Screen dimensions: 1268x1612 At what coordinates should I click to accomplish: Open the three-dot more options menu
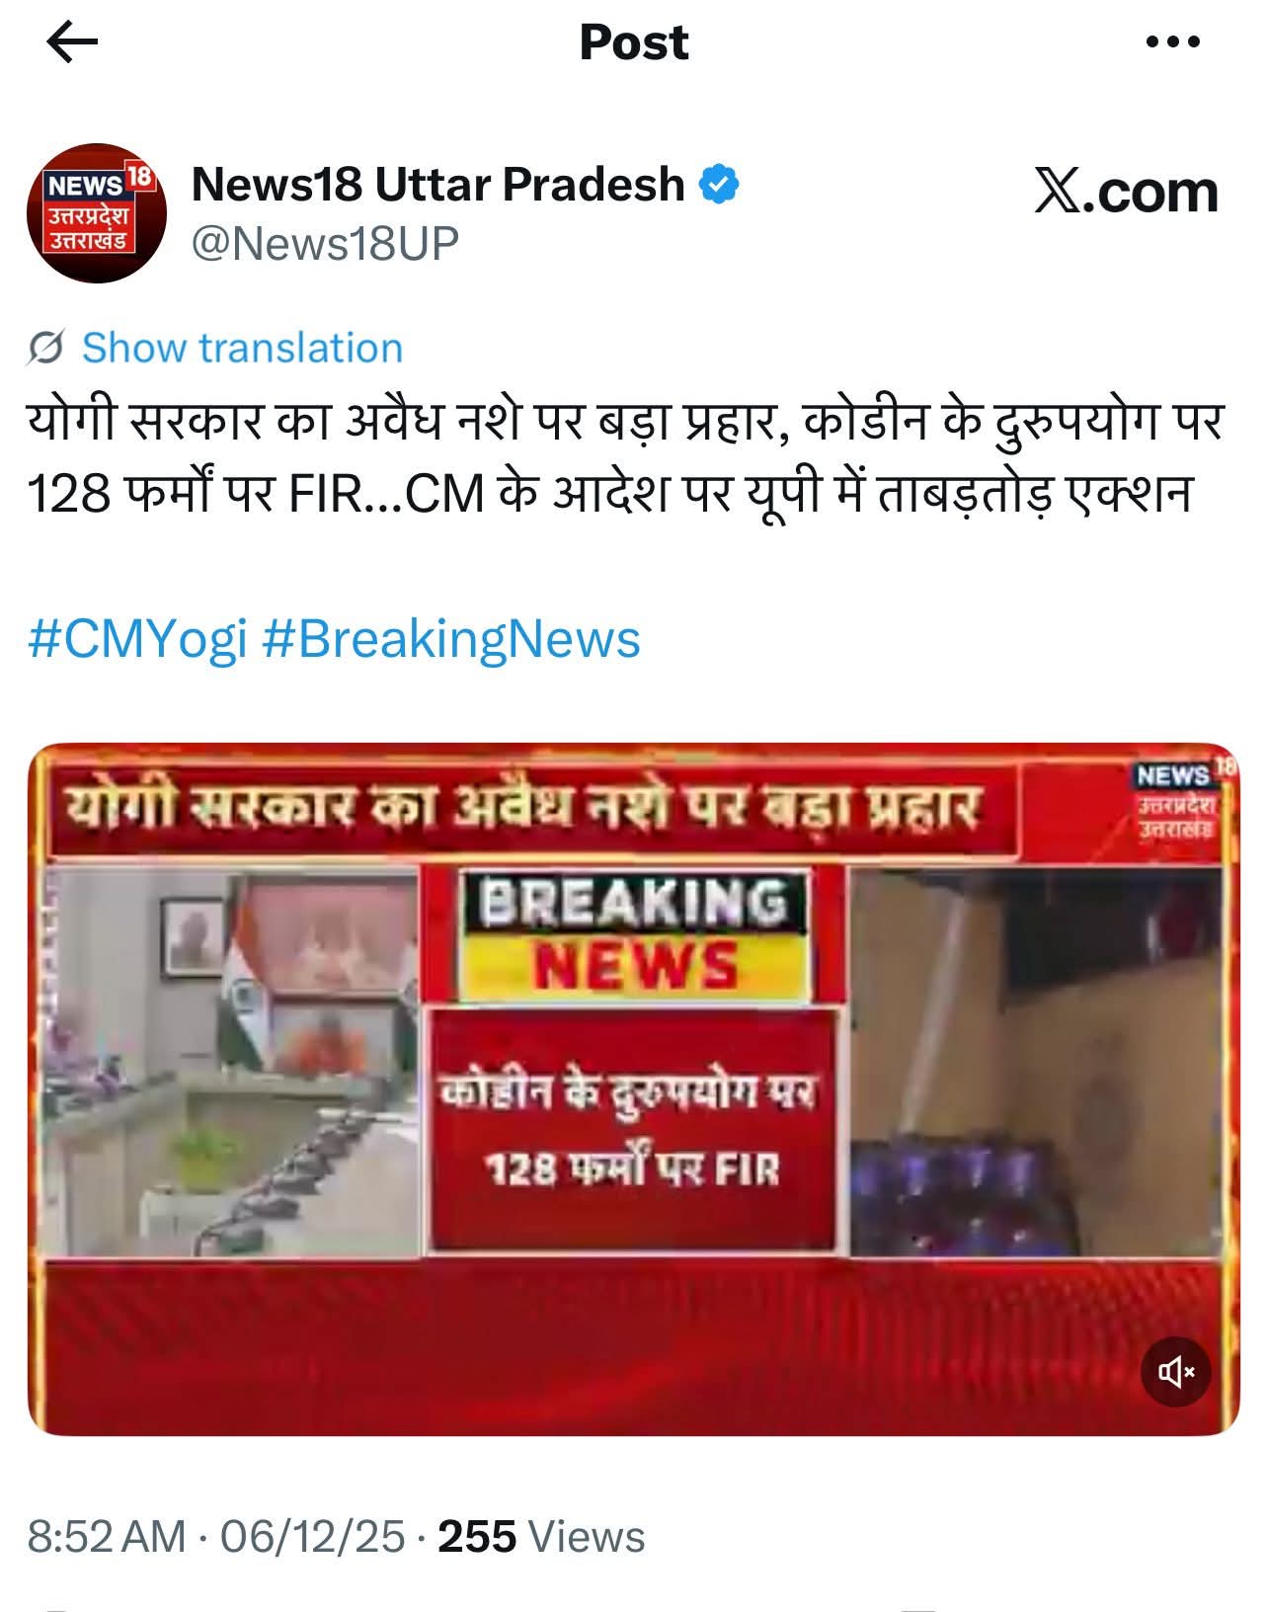pyautogui.click(x=1173, y=42)
